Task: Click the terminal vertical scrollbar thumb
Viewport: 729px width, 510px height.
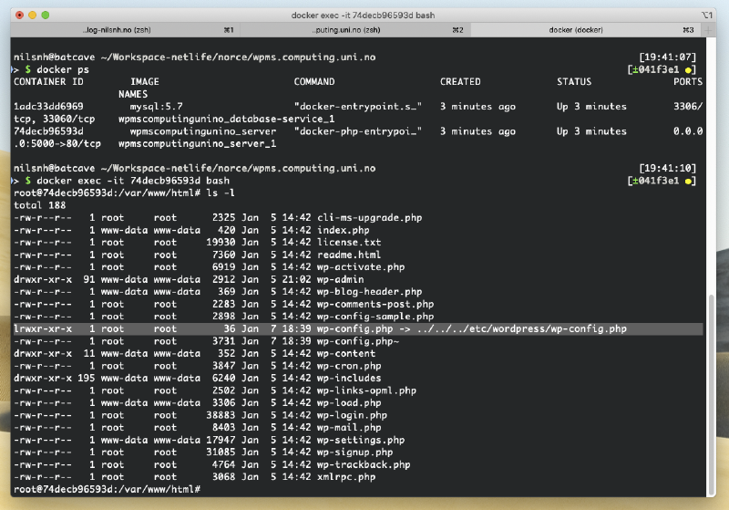Action: (711, 396)
